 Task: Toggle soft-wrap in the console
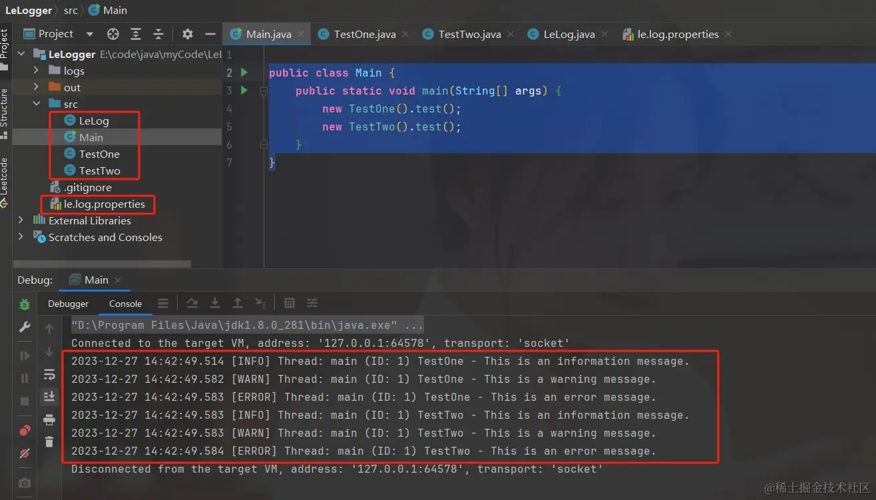click(49, 374)
